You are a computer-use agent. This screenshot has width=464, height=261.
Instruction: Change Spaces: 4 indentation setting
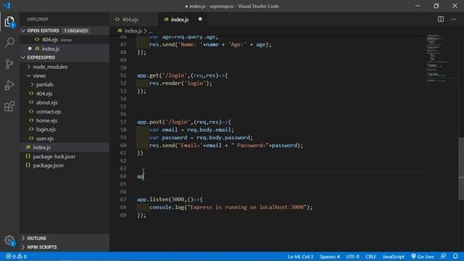tap(329, 257)
